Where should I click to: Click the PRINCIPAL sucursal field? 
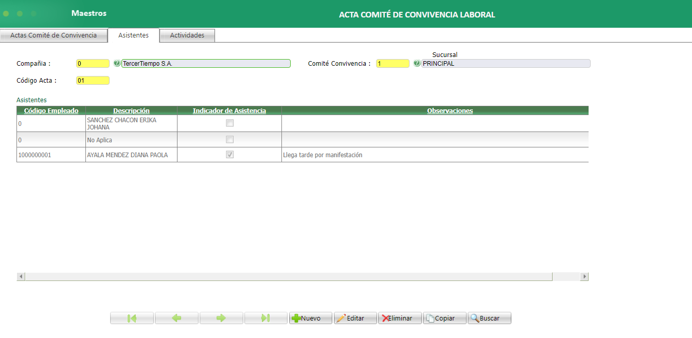coord(506,64)
